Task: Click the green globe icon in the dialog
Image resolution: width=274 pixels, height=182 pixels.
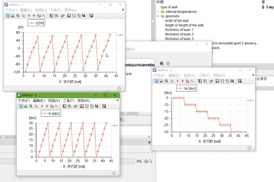Action: (x=162, y=63)
